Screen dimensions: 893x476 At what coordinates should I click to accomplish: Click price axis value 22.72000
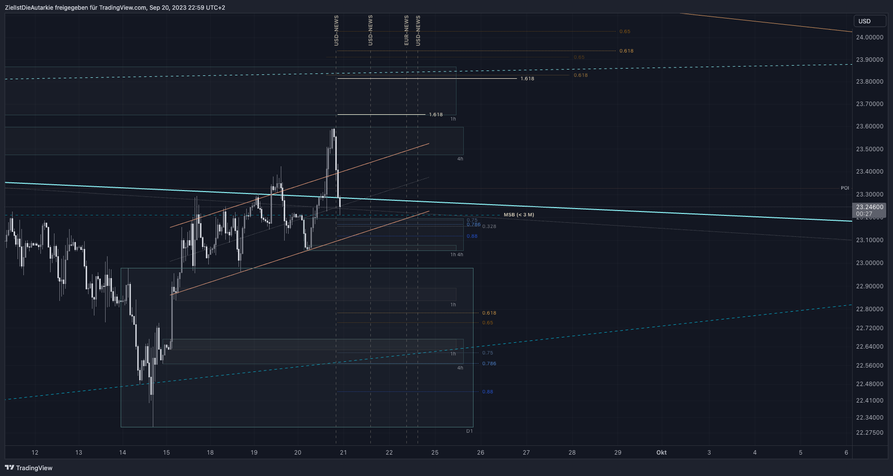tap(870, 328)
